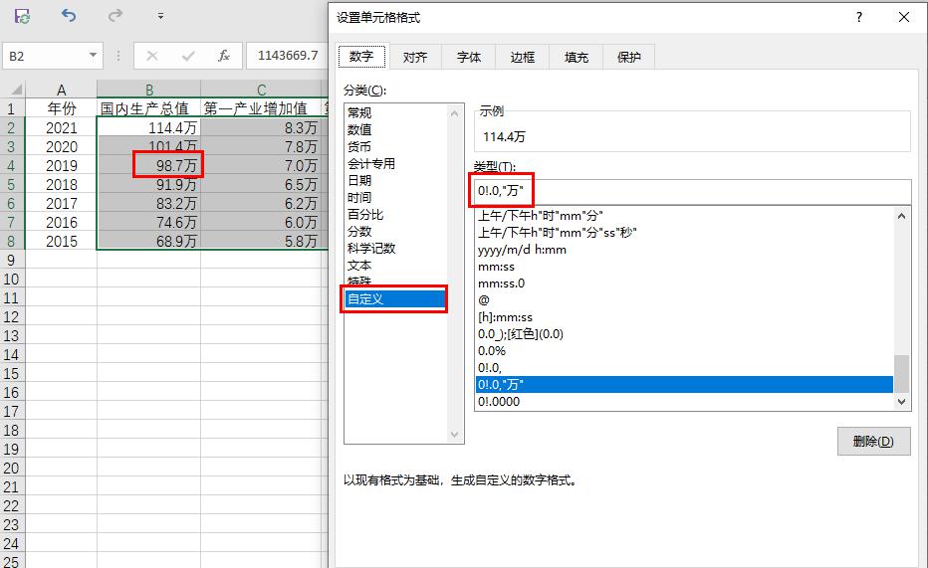Select cell A2 with year 2021
The height and width of the screenshot is (568, 928).
click(x=62, y=127)
